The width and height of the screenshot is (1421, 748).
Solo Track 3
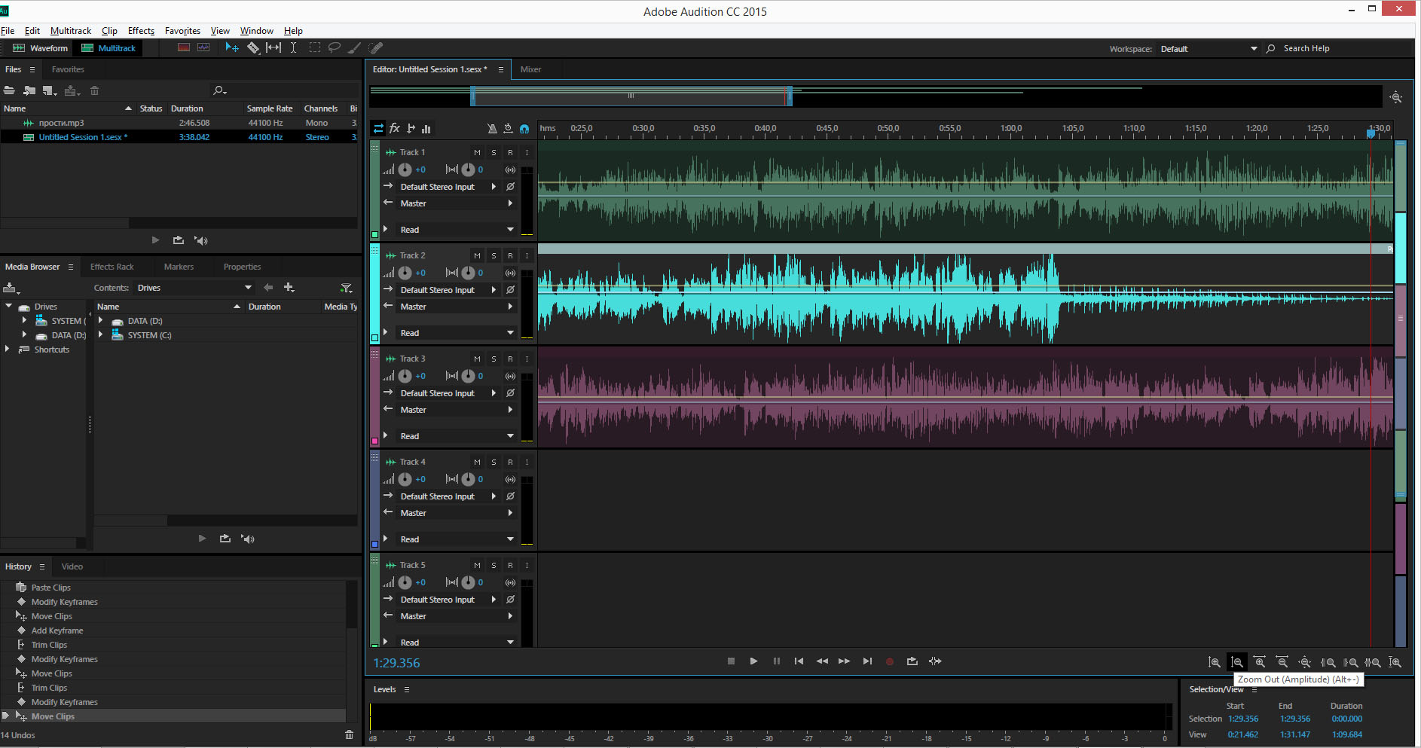[494, 359]
